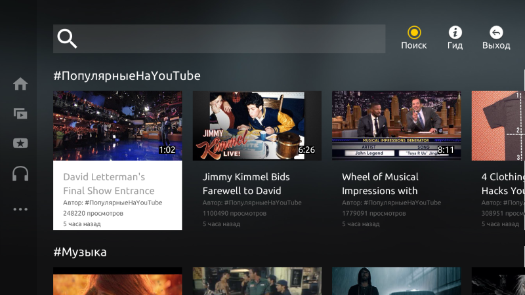
Task: Click the 1100490 просмотров view count
Action: [234, 214]
